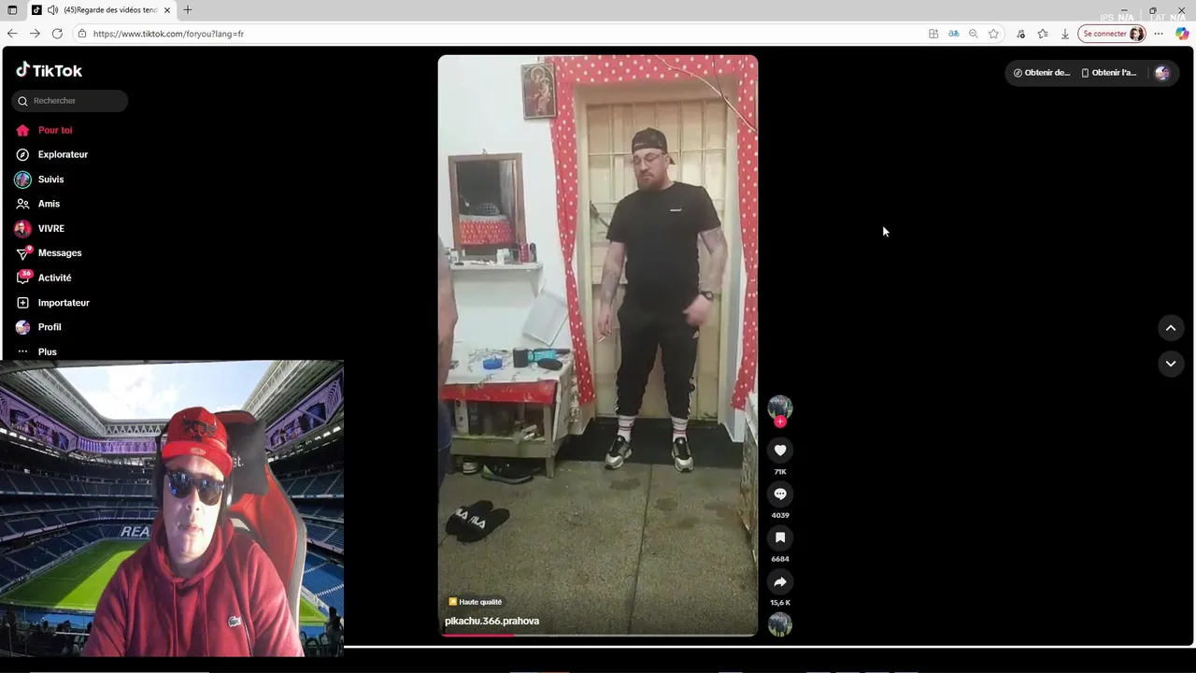View site information lock icon
Image resolution: width=1196 pixels, height=673 pixels.
click(82, 34)
